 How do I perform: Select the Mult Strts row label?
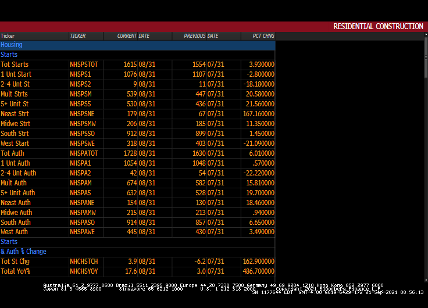pyautogui.click(x=14, y=94)
